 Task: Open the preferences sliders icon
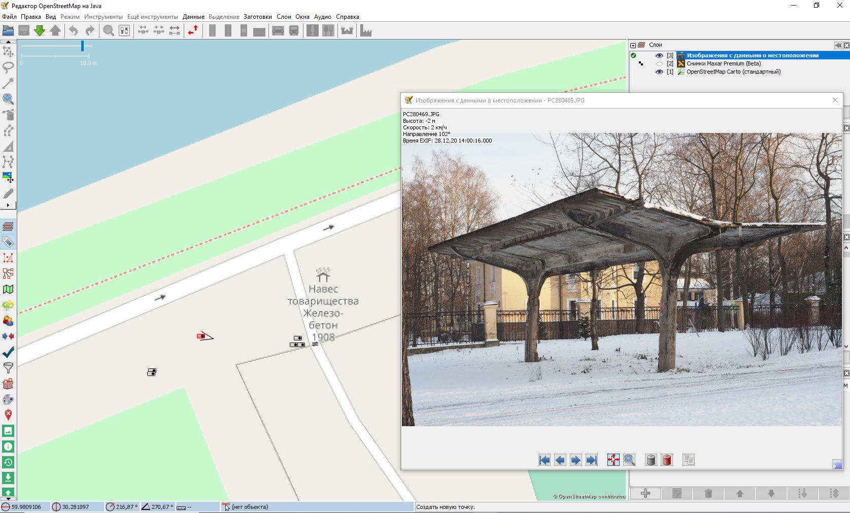[x=124, y=31]
